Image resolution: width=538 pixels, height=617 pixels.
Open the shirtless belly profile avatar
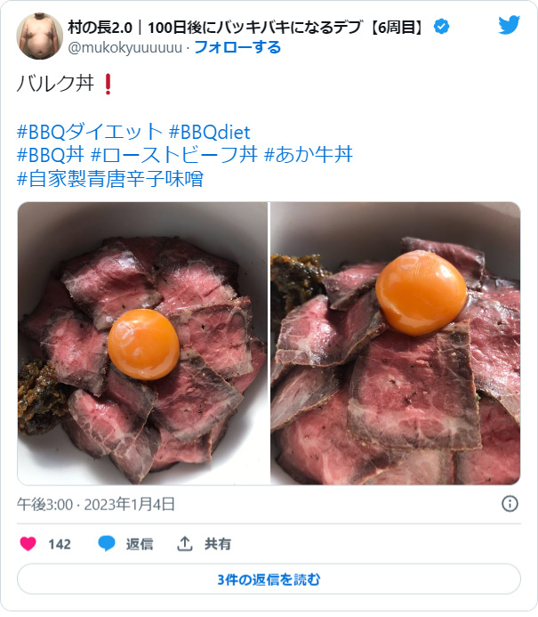pos(39,36)
